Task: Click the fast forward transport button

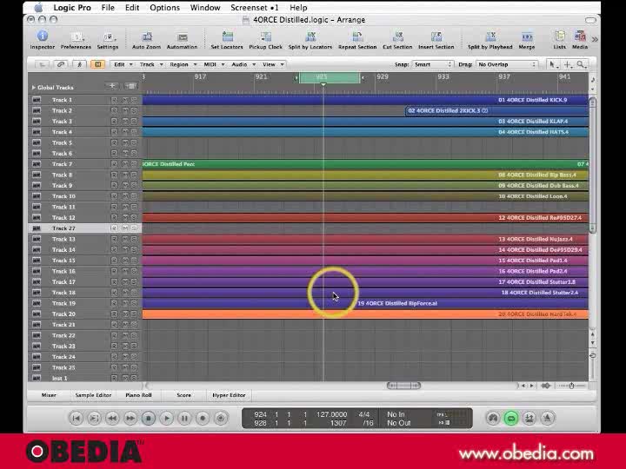Action: 130,418
